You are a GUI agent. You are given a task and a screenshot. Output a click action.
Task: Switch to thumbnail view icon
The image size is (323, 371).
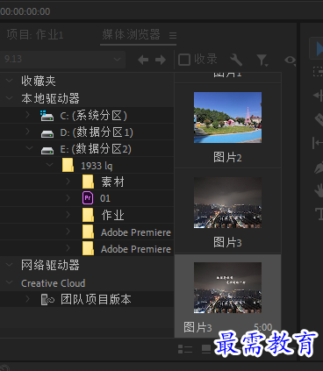[206, 349]
